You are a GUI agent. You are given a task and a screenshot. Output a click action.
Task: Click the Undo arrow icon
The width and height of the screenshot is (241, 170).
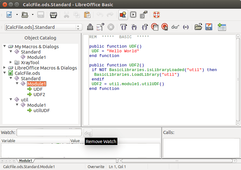[x=100, y=15]
